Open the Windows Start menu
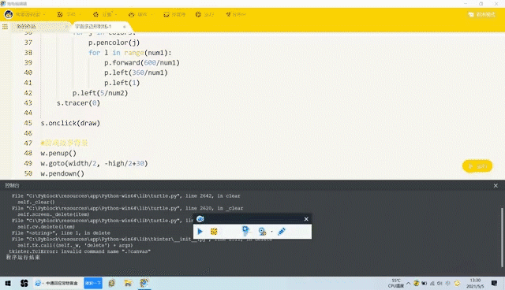This screenshot has height=290, width=505. tap(8, 283)
